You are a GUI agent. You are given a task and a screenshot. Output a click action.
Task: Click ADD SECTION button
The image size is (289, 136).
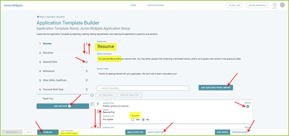(x=63, y=106)
